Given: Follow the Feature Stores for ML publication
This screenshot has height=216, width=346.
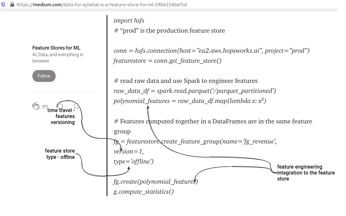Looking at the screenshot, I should [x=44, y=76].
